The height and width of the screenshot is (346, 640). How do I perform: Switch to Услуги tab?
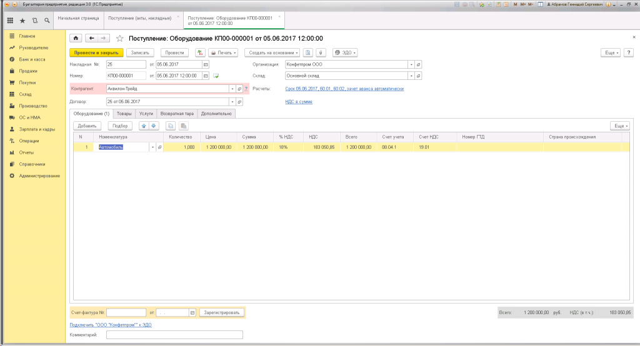pos(146,114)
